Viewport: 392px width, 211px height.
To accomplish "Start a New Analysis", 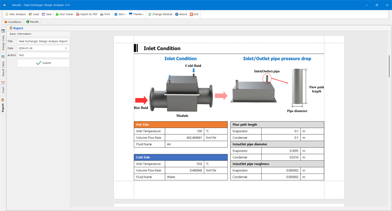I will point(15,14).
